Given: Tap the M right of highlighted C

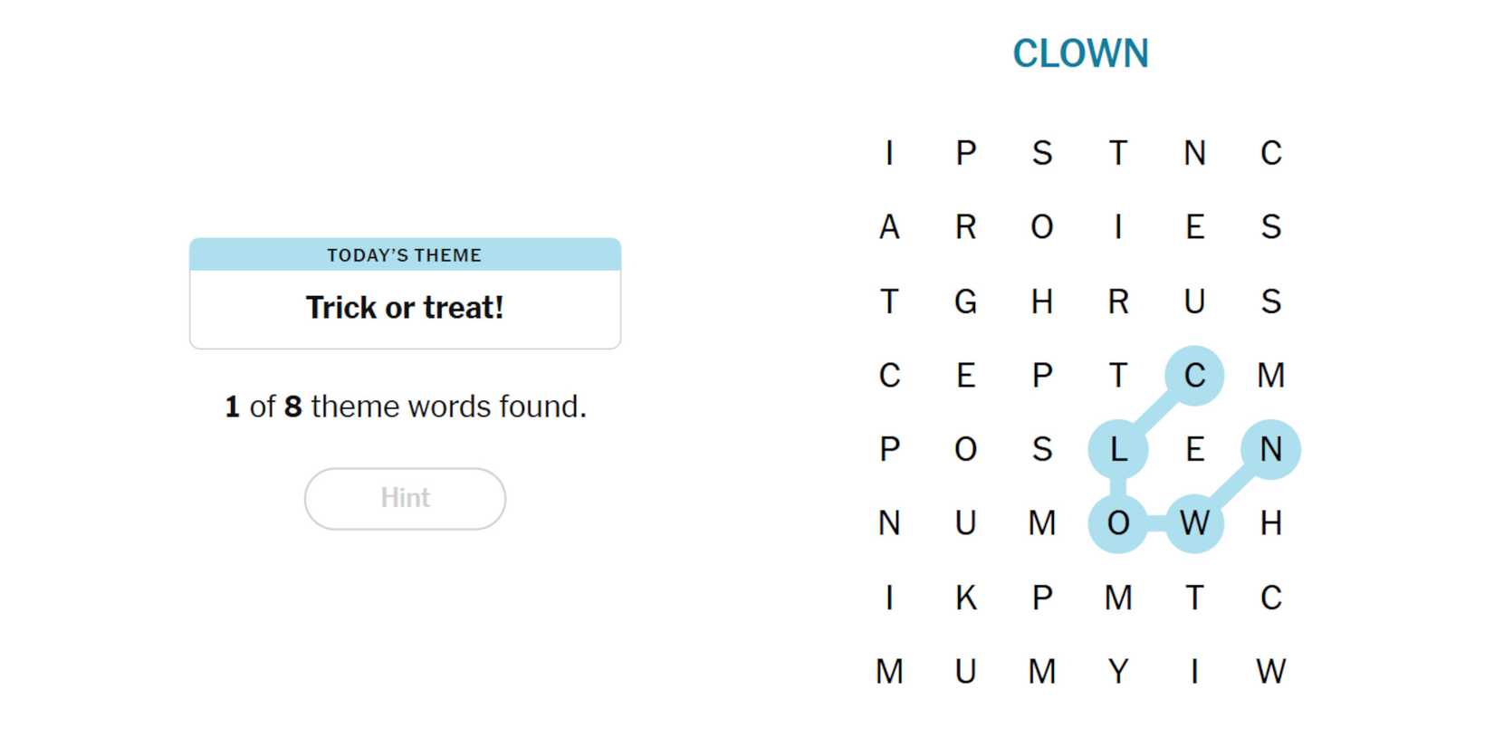Looking at the screenshot, I should pos(1270,375).
